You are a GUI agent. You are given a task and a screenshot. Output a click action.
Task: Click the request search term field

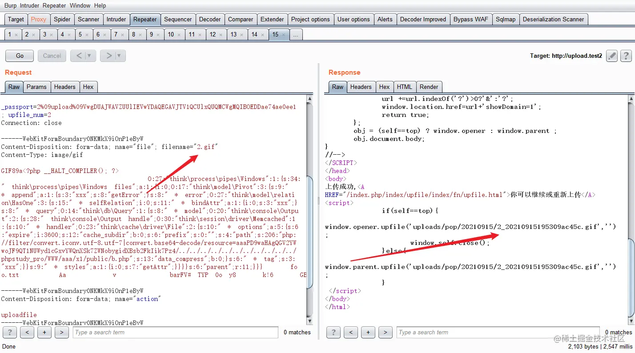(176, 332)
